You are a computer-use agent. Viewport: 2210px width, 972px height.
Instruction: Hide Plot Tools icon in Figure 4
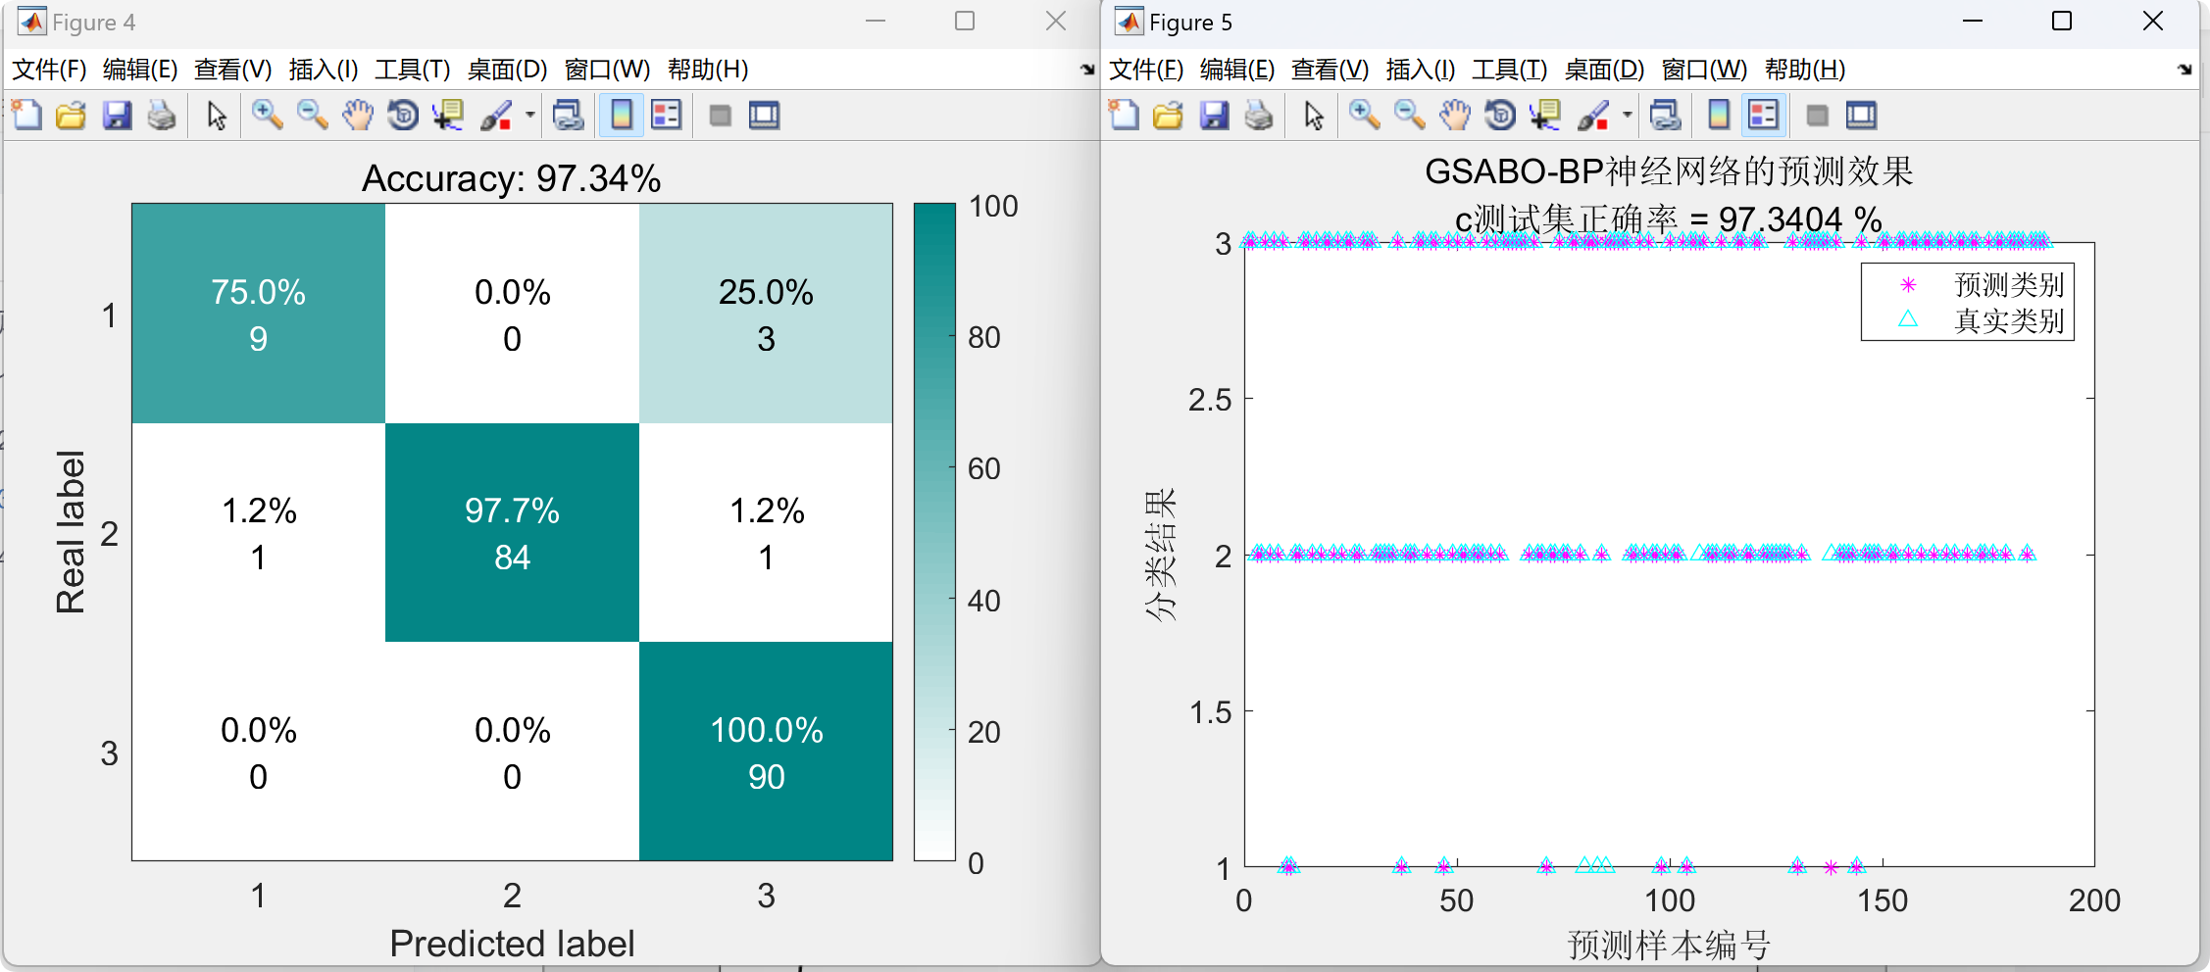(x=721, y=116)
